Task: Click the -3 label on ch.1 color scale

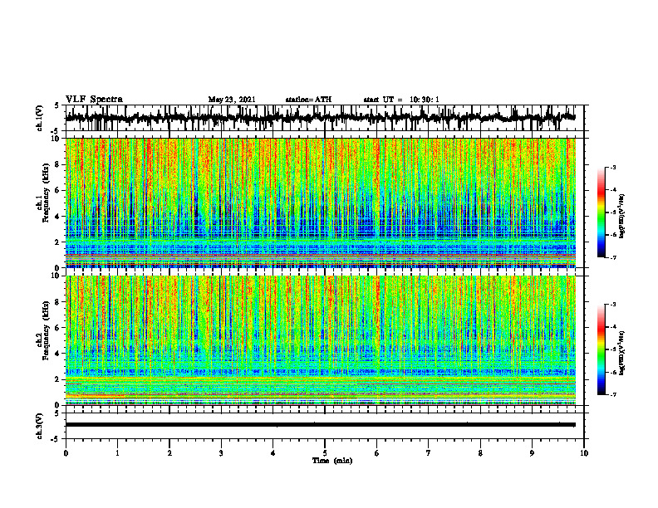Action: click(613, 167)
